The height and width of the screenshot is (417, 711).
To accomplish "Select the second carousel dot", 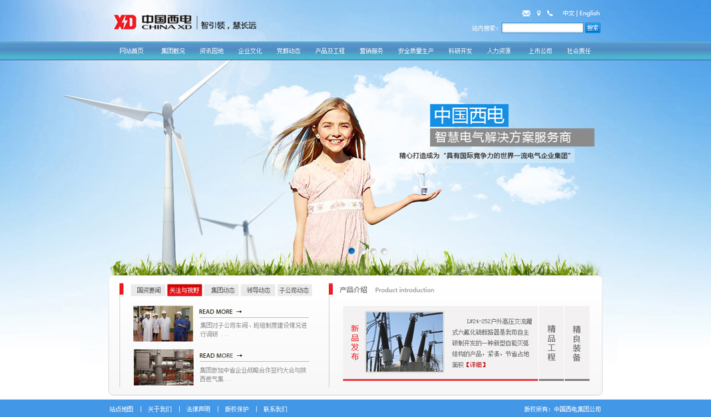I will click(x=362, y=251).
